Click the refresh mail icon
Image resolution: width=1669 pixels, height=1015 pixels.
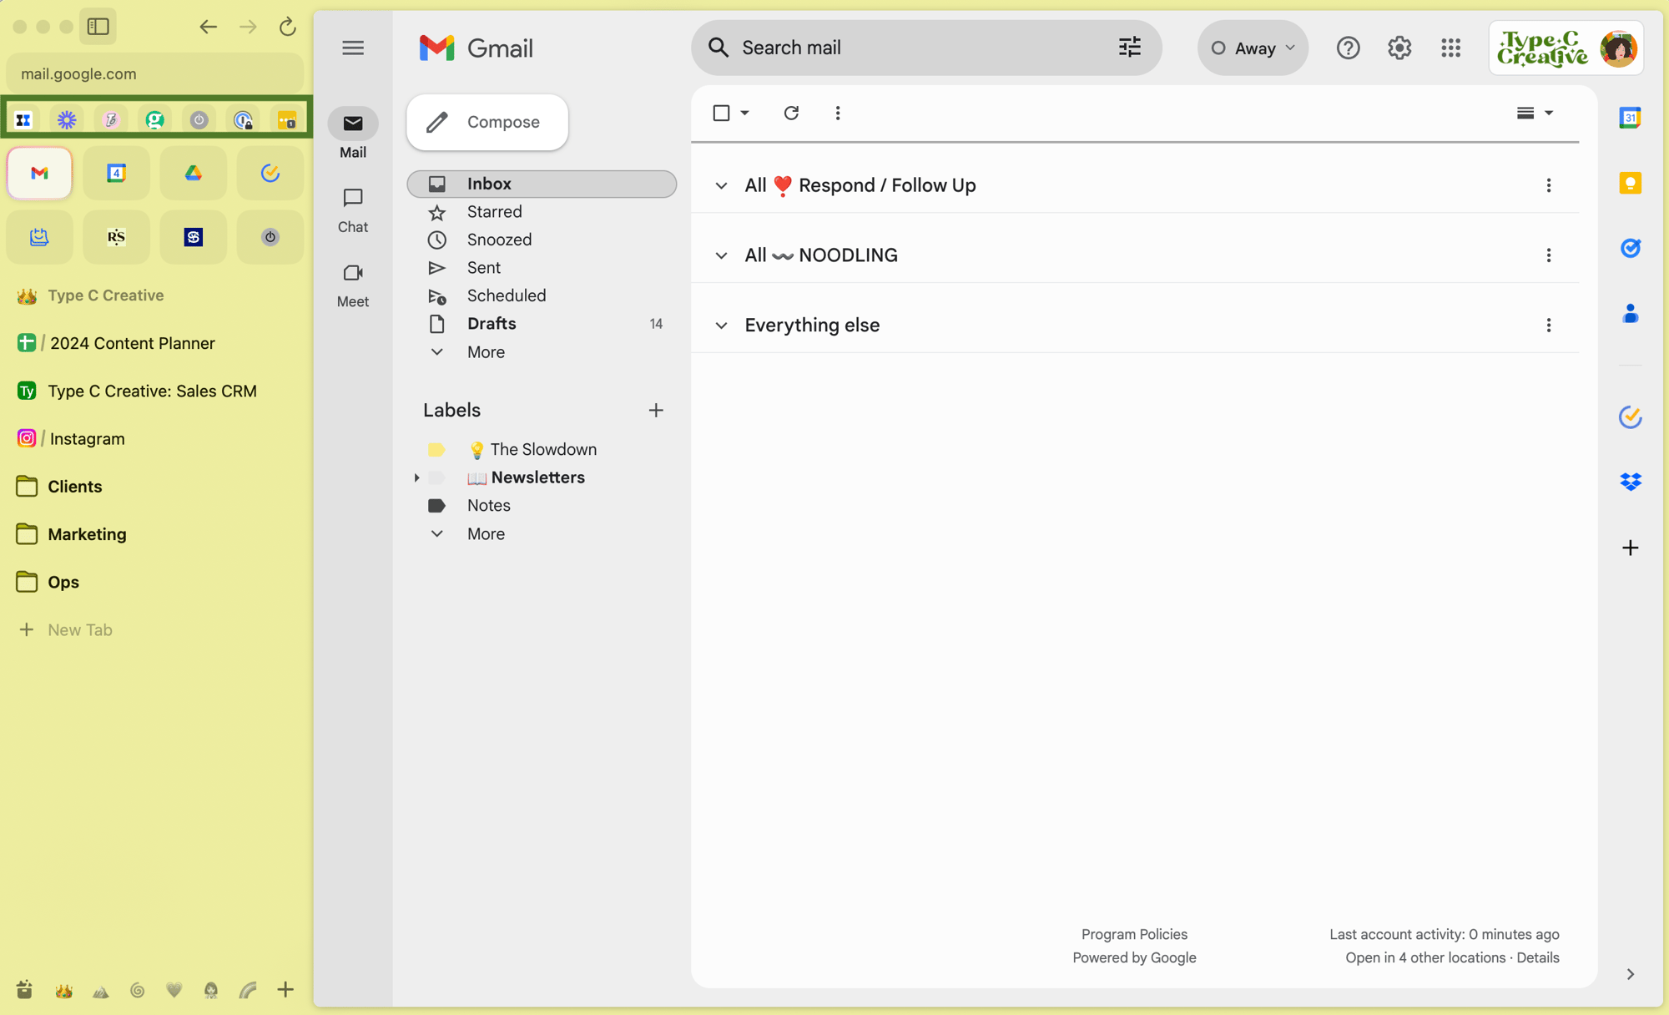tap(791, 113)
